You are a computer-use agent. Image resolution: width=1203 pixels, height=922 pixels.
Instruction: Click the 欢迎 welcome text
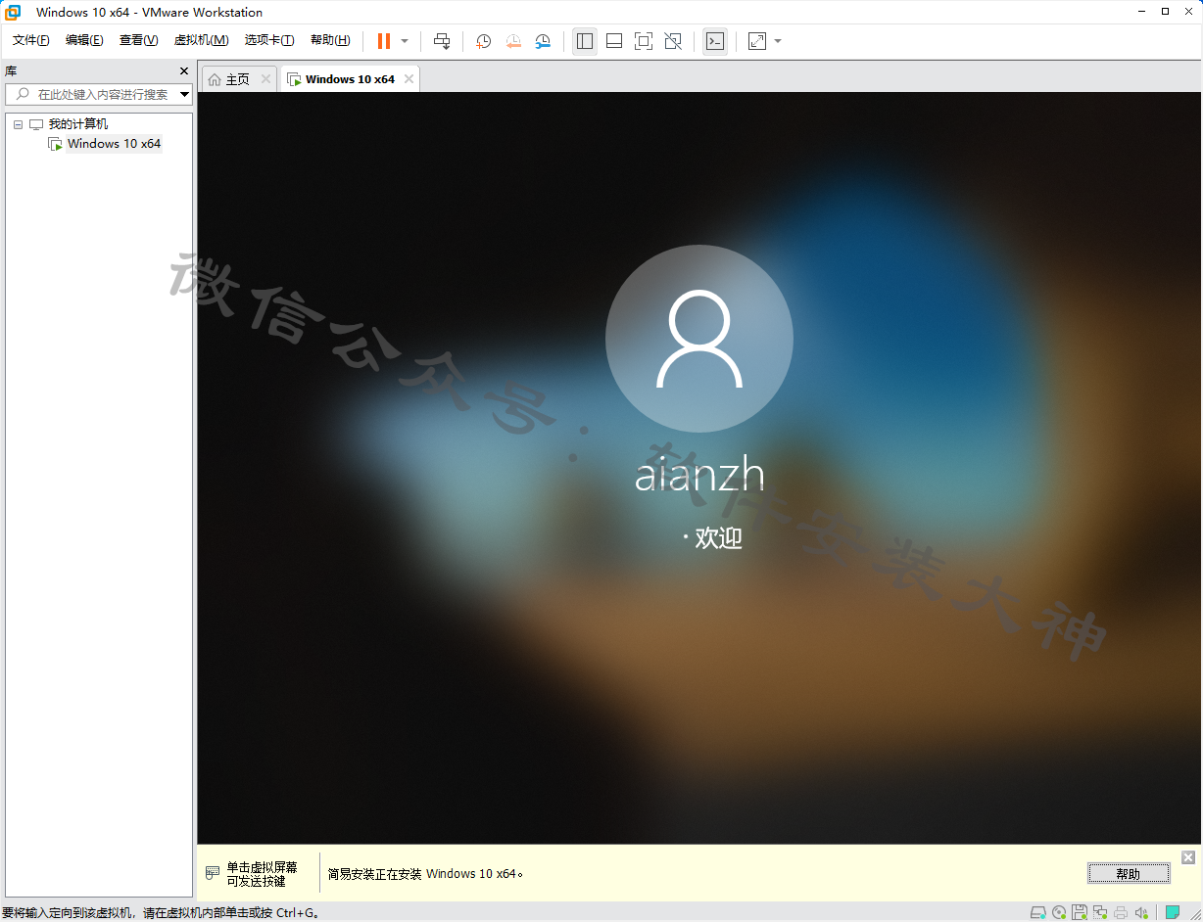click(718, 537)
